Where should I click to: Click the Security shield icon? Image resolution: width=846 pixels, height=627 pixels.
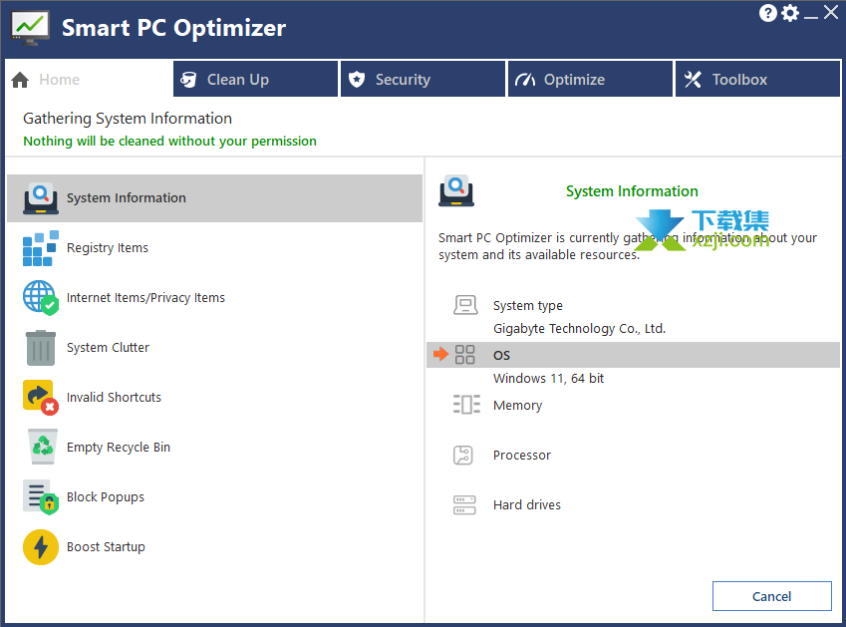tap(356, 80)
